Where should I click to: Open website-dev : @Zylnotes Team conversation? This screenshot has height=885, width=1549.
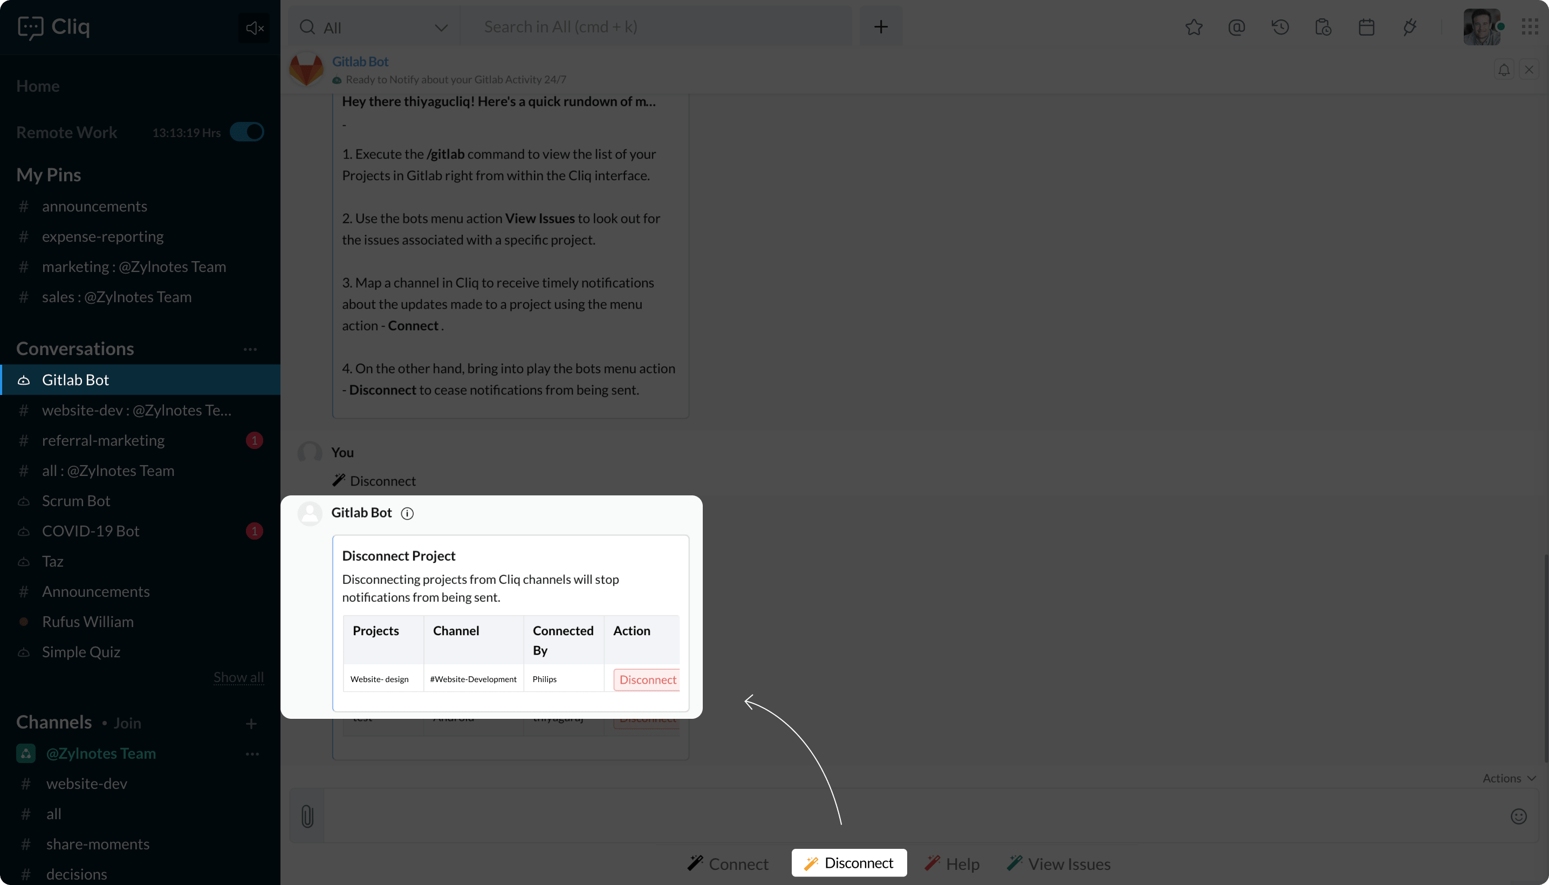tap(140, 410)
